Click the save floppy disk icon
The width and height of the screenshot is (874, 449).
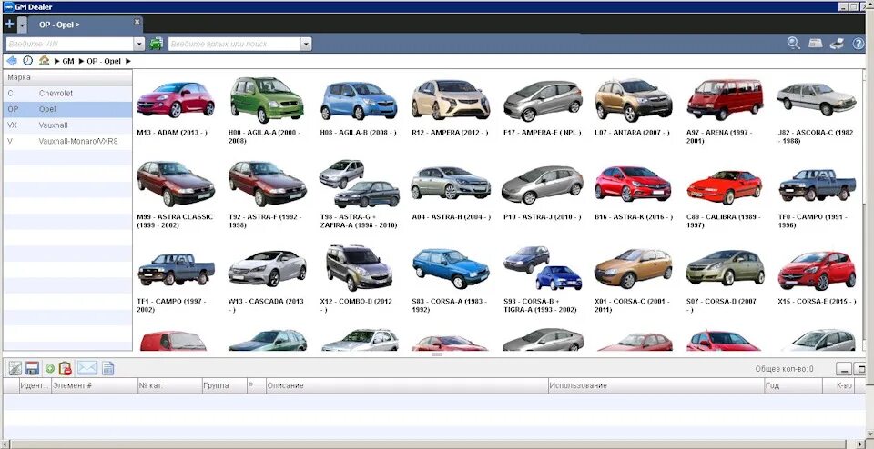(x=32, y=368)
